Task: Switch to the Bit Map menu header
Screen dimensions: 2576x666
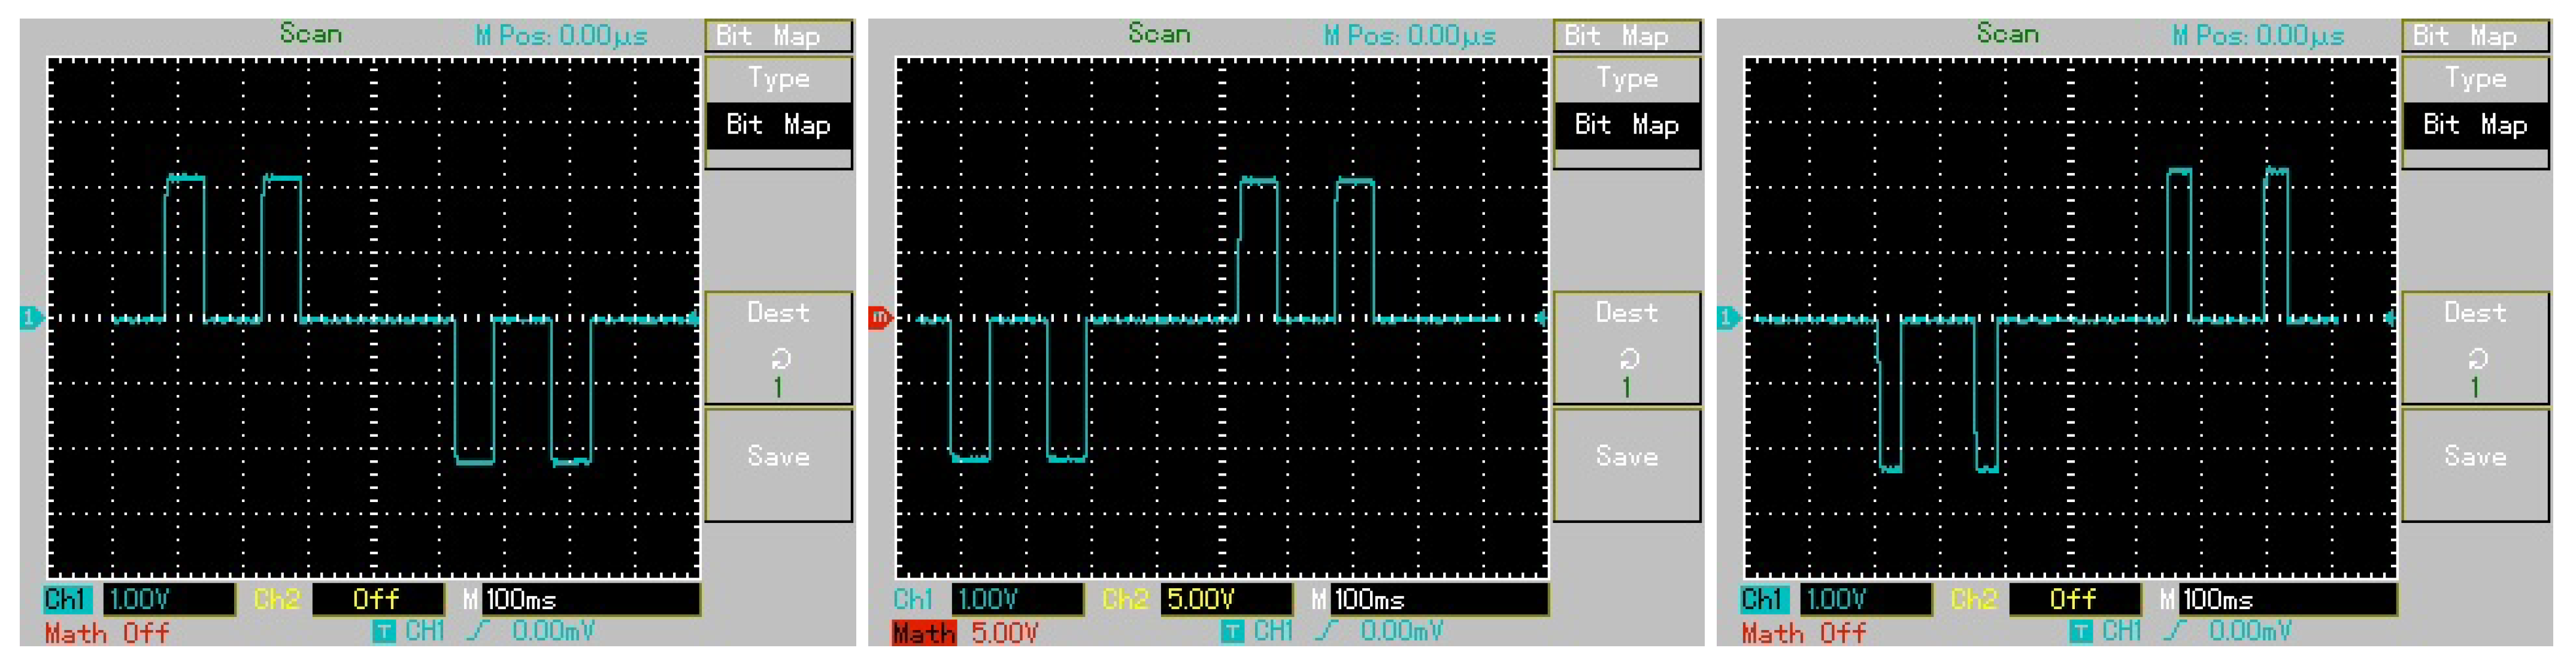Action: tap(778, 36)
